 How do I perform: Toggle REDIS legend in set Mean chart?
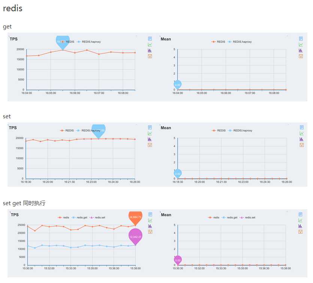(219, 130)
